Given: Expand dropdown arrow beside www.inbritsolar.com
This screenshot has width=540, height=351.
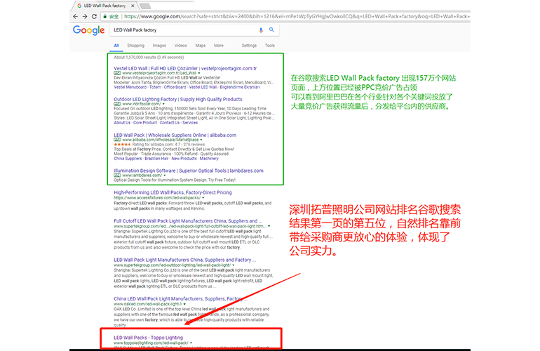Looking at the screenshot, I should coord(163,104).
